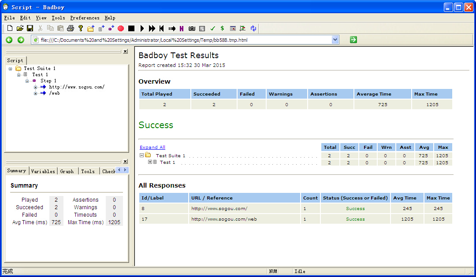Viewport: 476px width, 277px height.
Task: Switch to the Graph tab
Action: (x=67, y=171)
